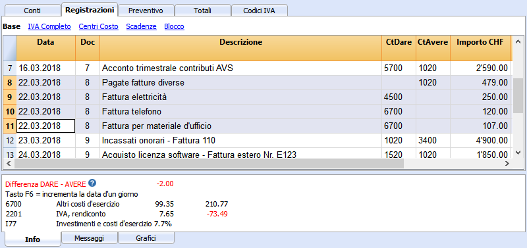Click 'Incassati onorari - Fattura 110' cell
The height and width of the screenshot is (248, 527).
coord(240,140)
